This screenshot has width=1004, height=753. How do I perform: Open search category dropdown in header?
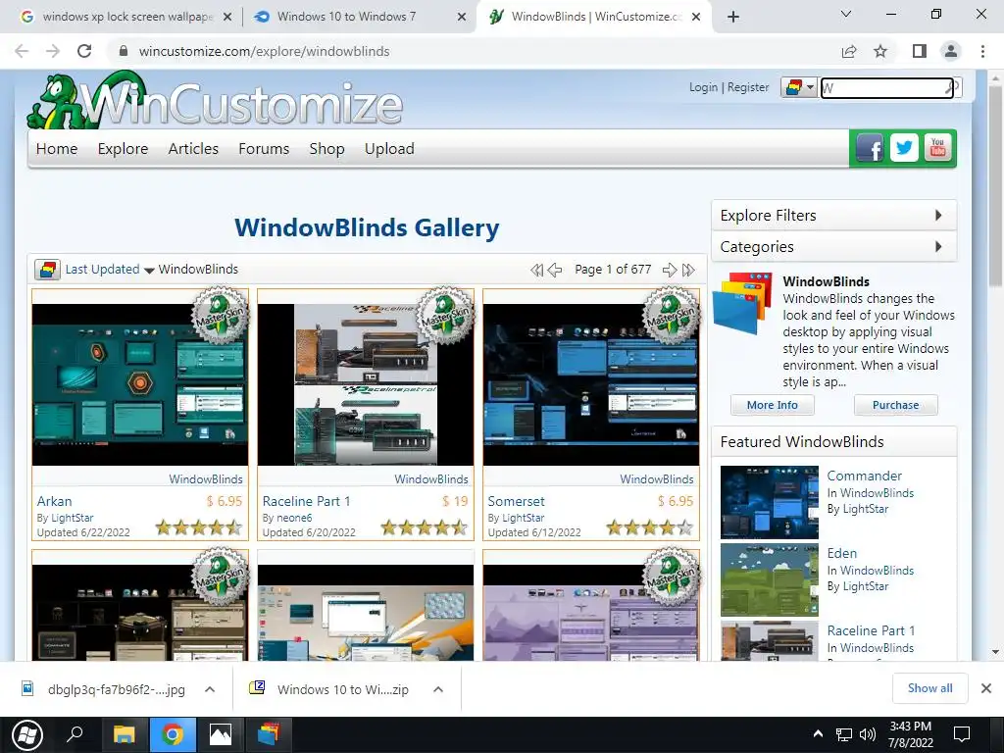800,87
